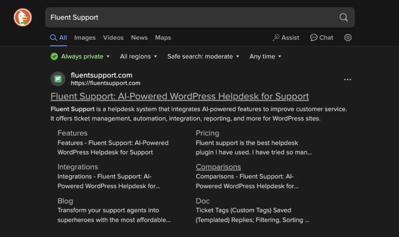Viewport: 399px width, 237px height.
Task: Open the Blog sitelink
Action: (65, 201)
